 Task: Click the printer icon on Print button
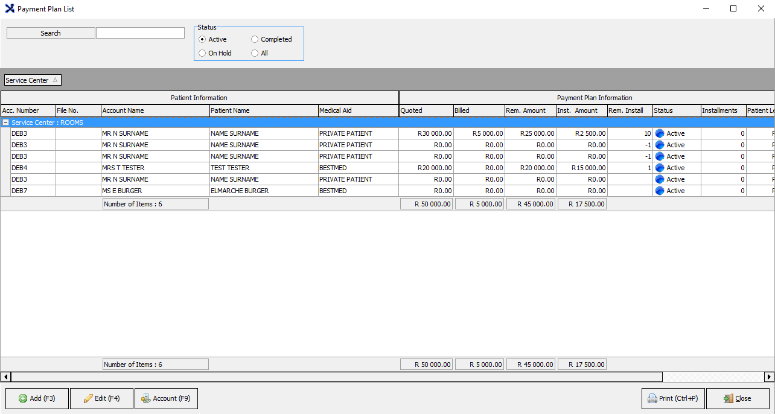coord(652,398)
